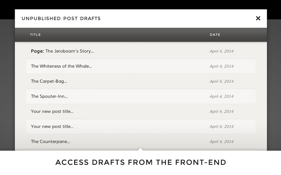Image resolution: width=281 pixels, height=175 pixels.
Task: Click the TITLE column header
Action: pyautogui.click(x=35, y=35)
